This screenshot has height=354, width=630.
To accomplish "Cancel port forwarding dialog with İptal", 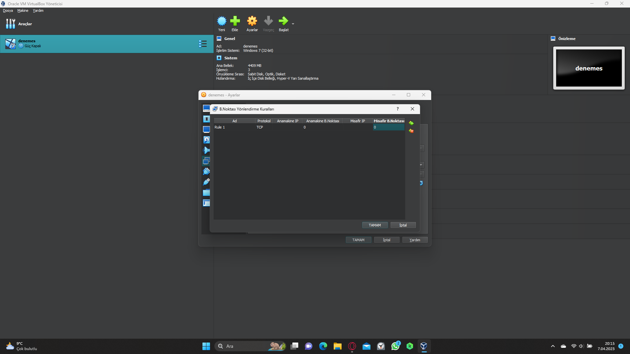I will [403, 225].
